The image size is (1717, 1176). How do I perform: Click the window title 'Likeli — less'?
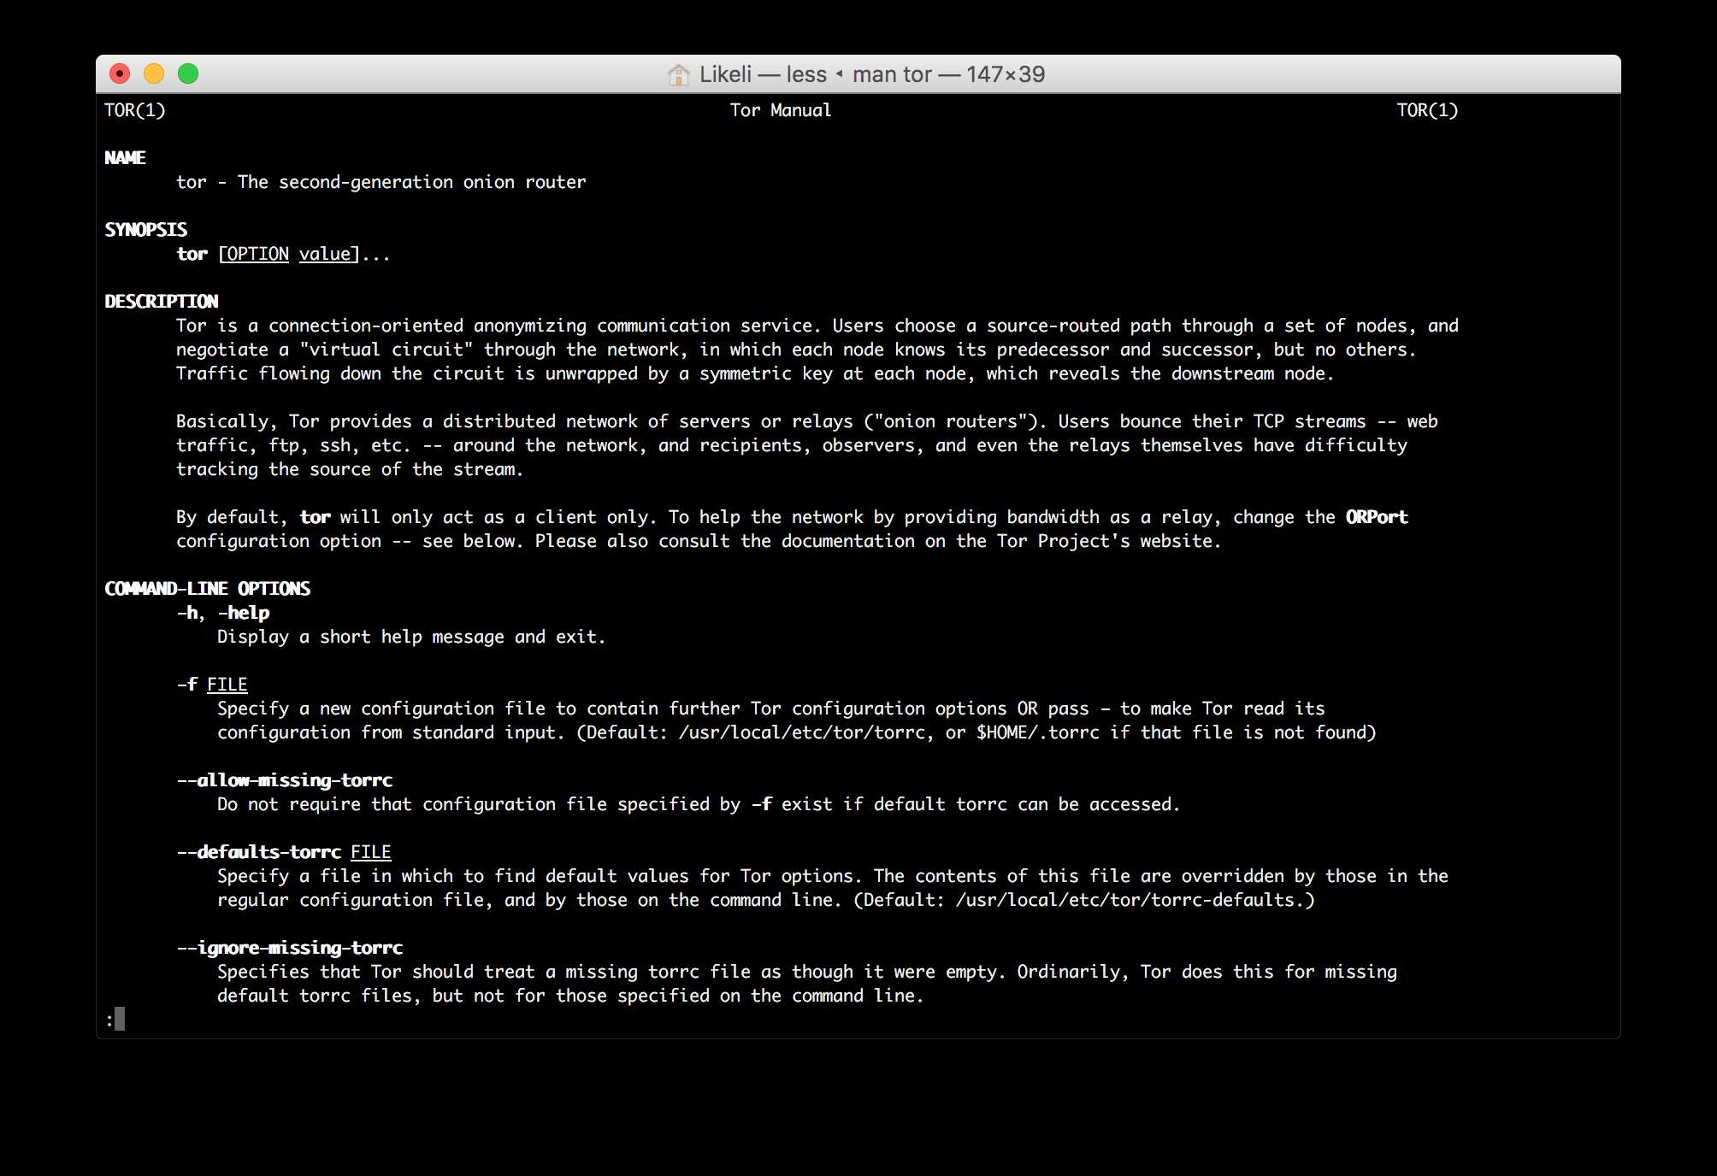(x=763, y=74)
